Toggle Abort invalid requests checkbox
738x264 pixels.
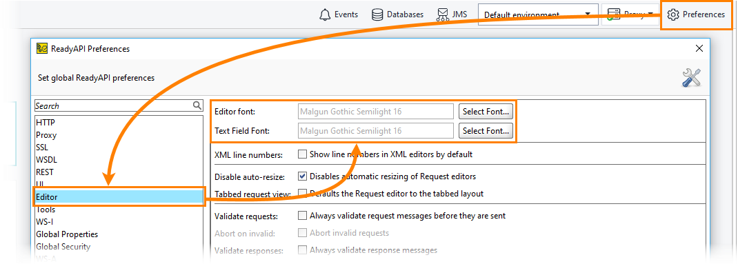(x=302, y=233)
